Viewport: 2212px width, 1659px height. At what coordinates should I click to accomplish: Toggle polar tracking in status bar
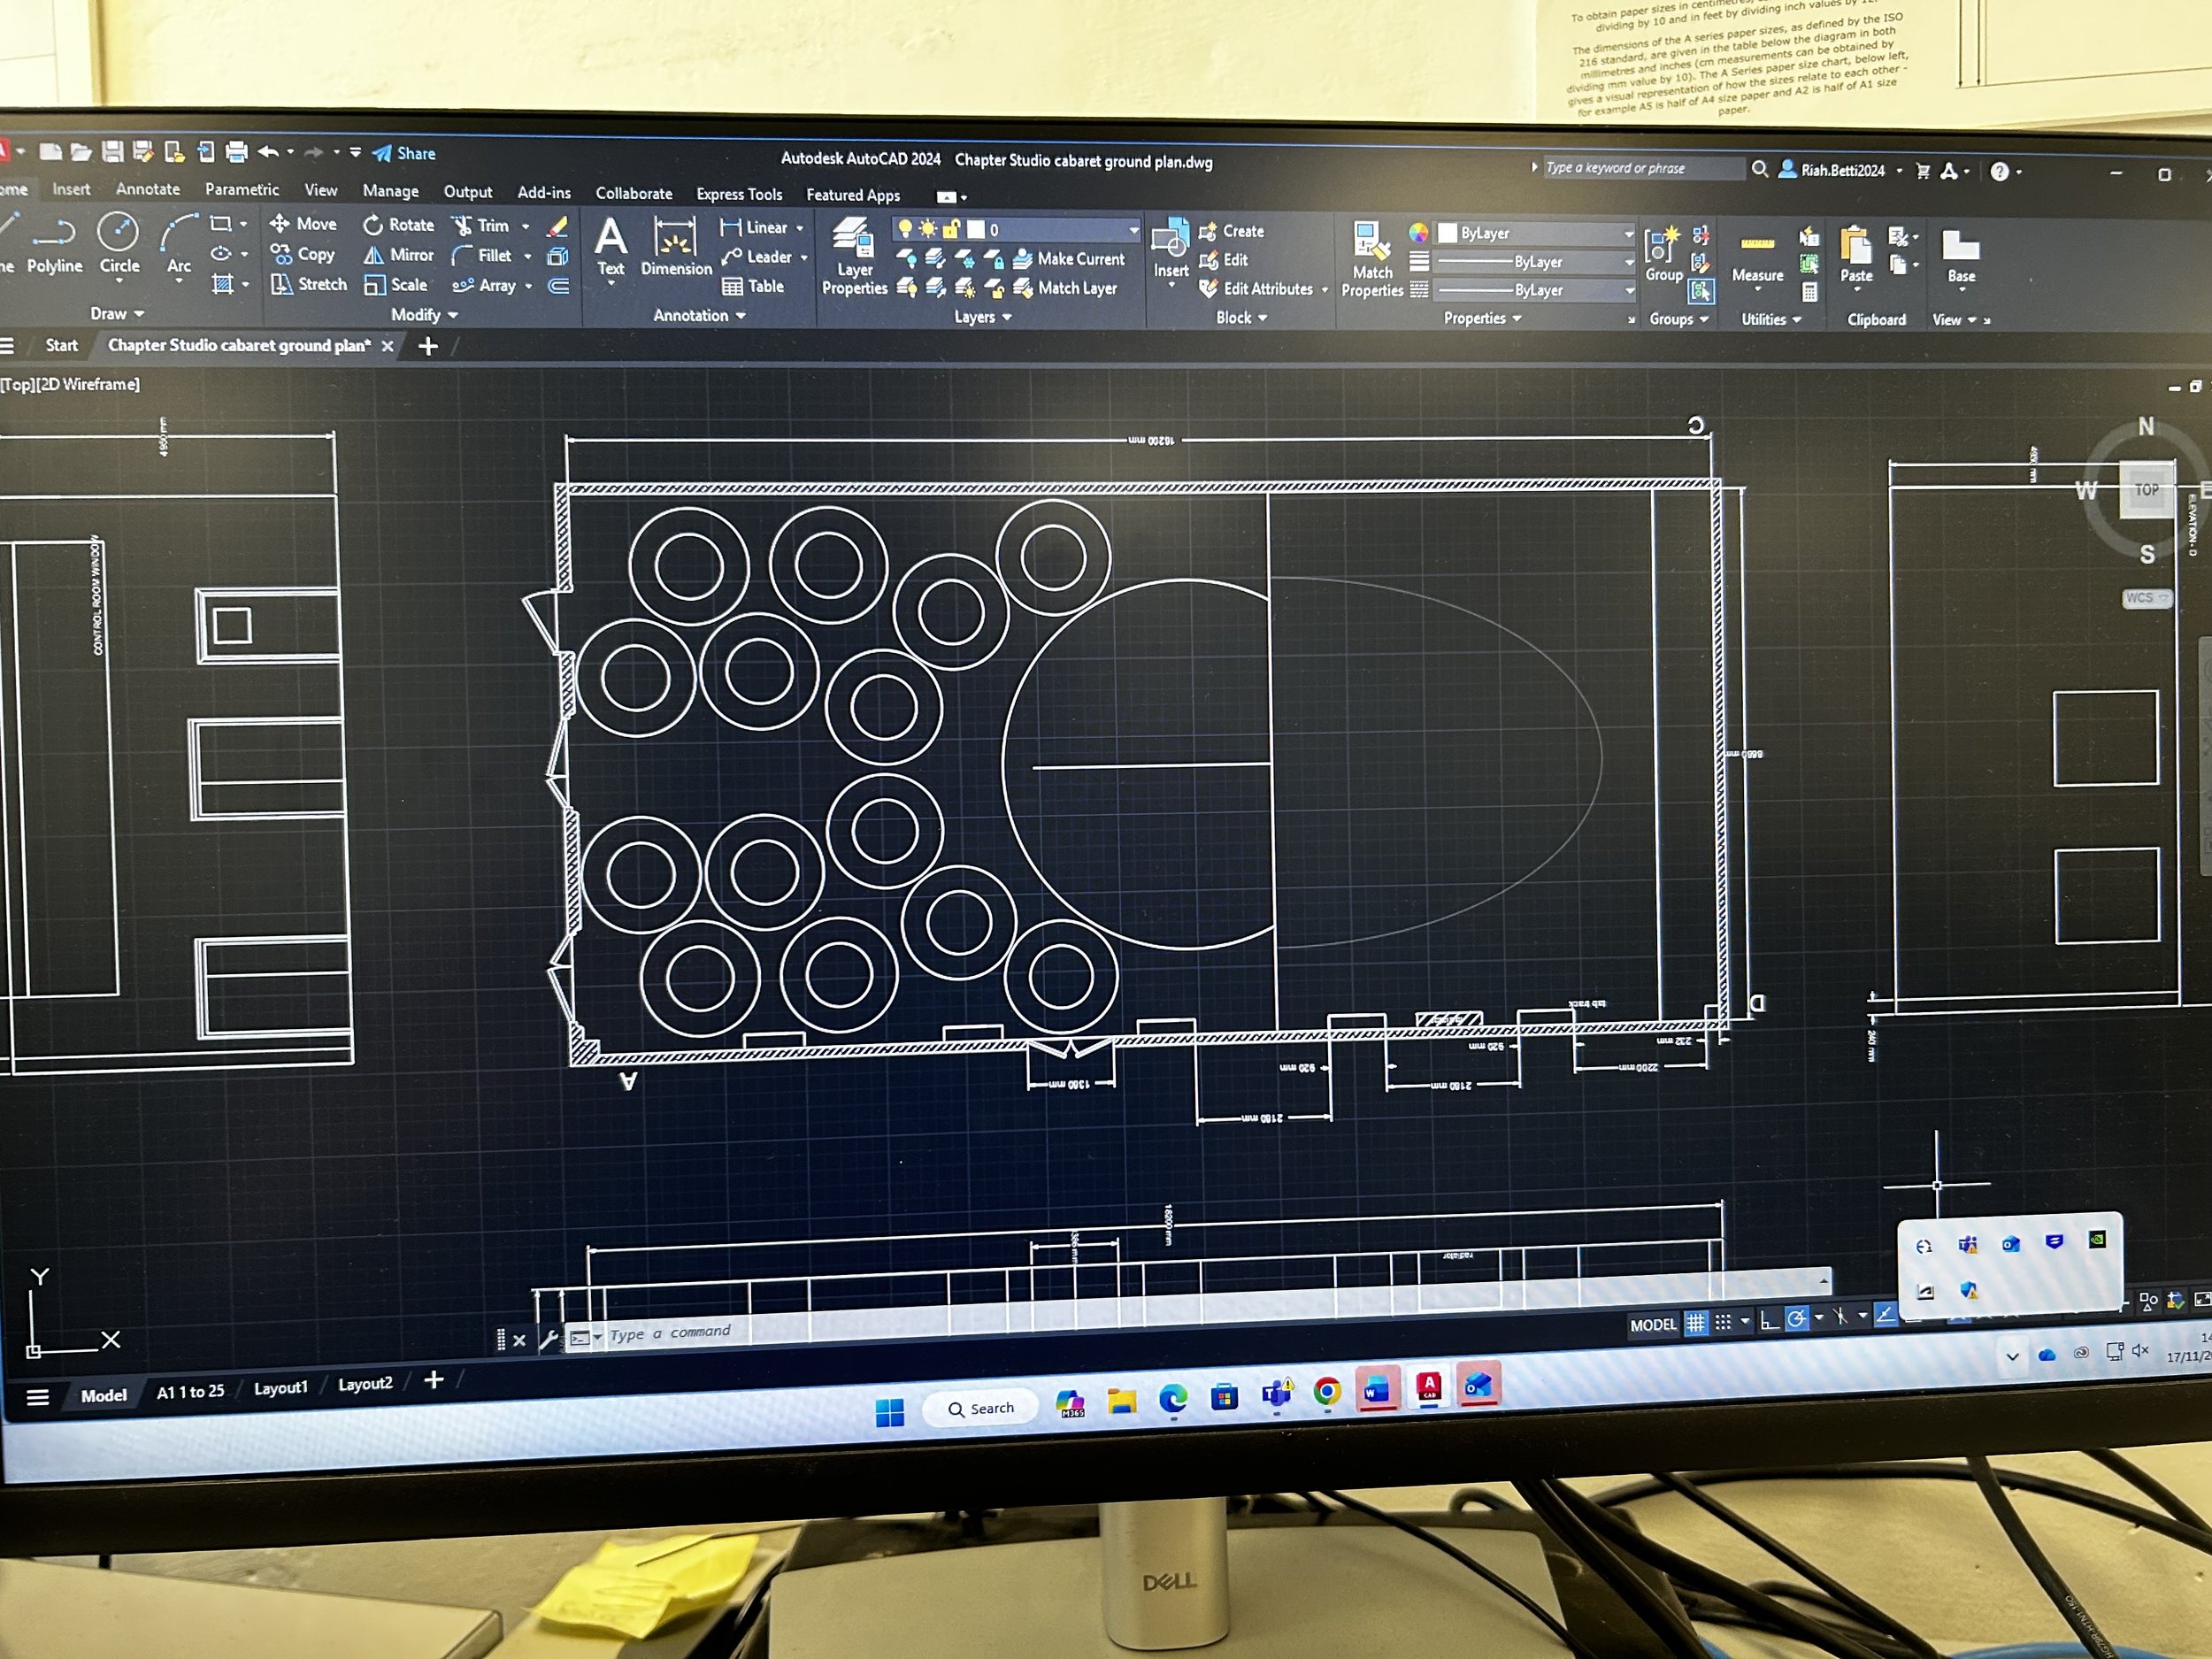(1796, 1319)
